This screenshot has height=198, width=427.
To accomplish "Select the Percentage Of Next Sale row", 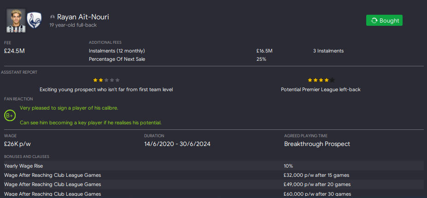I will [x=115, y=59].
